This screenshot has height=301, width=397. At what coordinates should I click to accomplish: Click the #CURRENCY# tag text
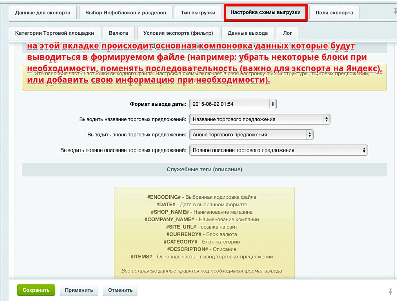pyautogui.click(x=184, y=234)
